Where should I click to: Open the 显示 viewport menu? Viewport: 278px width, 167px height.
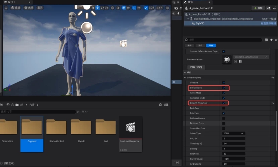pyautogui.click(x=40, y=8)
